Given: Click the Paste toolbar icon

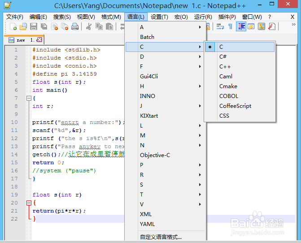Looking at the screenshot, I should click(109, 26).
